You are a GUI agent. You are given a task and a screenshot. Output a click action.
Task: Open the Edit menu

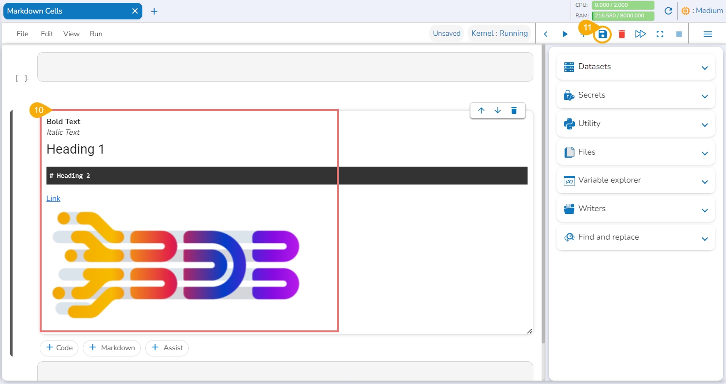point(47,34)
